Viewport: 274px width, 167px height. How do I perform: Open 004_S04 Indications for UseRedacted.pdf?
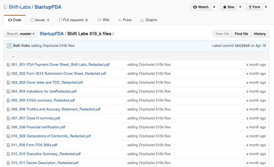click(x=44, y=91)
